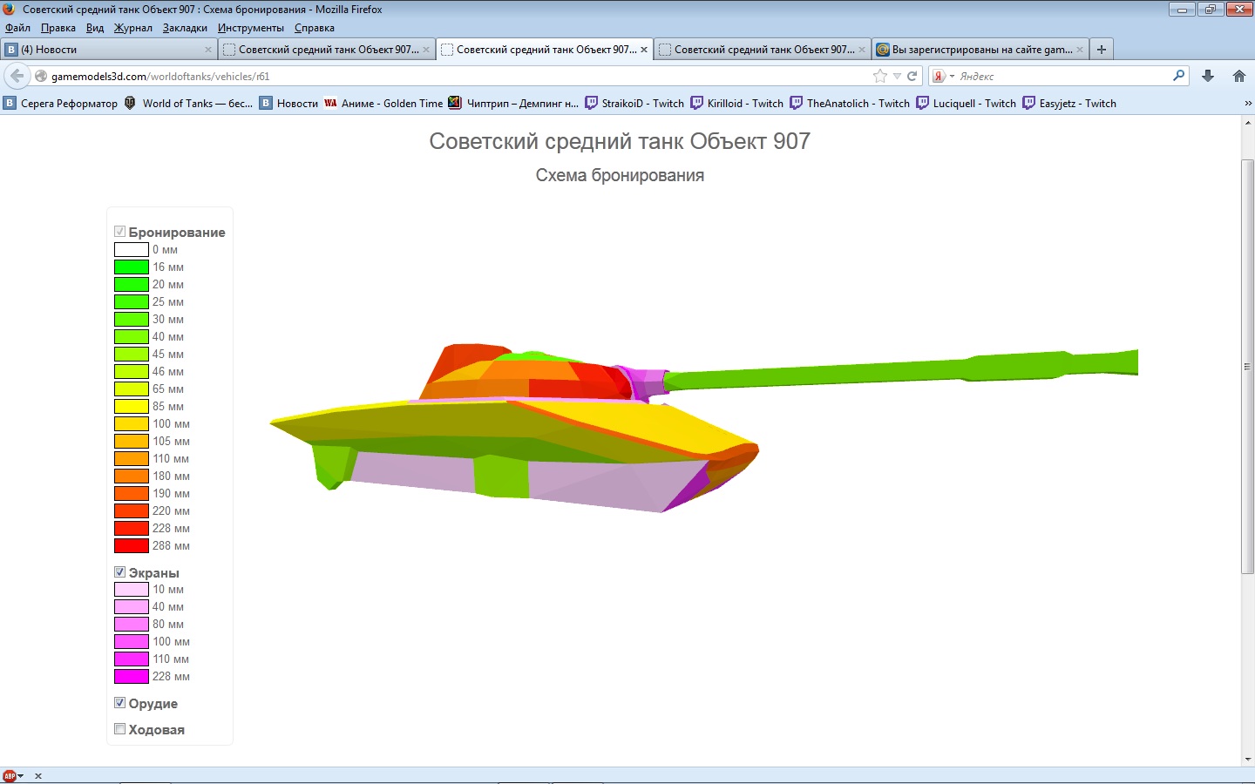
Task: Click the site identity globe icon
Action: (40, 76)
